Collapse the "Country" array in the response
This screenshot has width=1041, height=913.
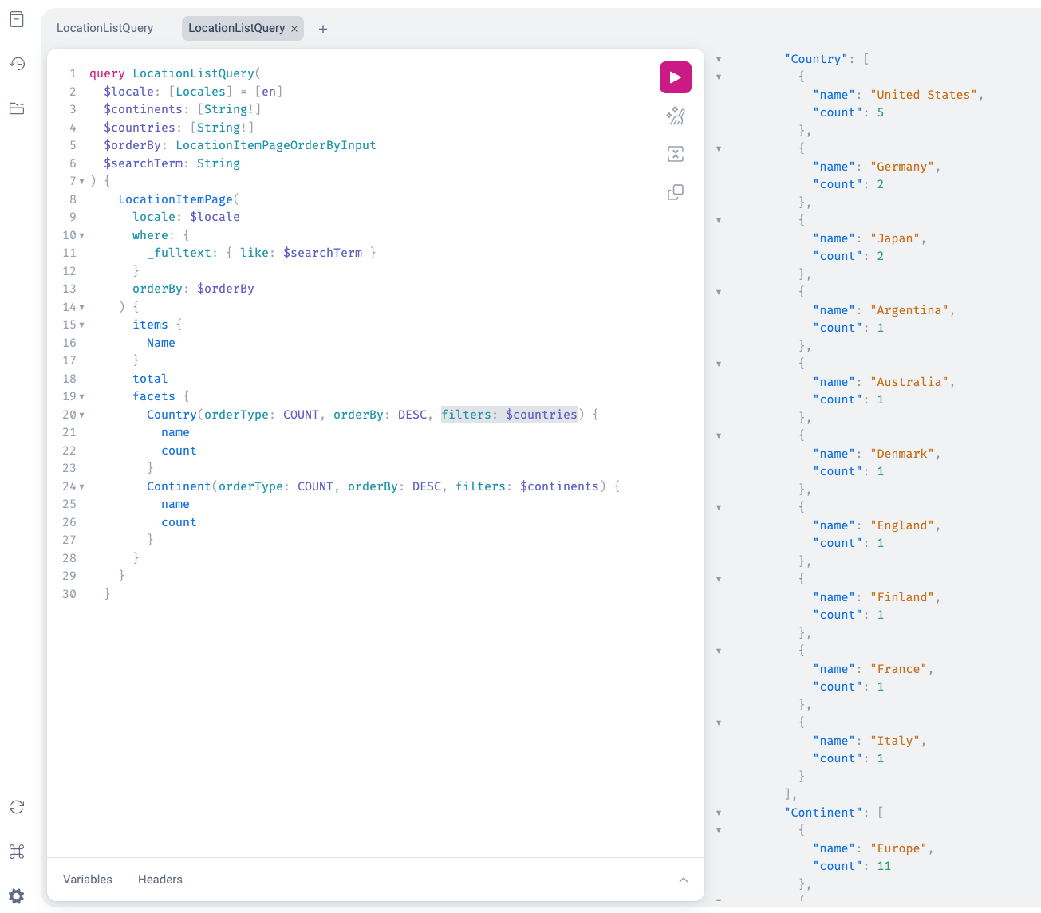(x=719, y=59)
